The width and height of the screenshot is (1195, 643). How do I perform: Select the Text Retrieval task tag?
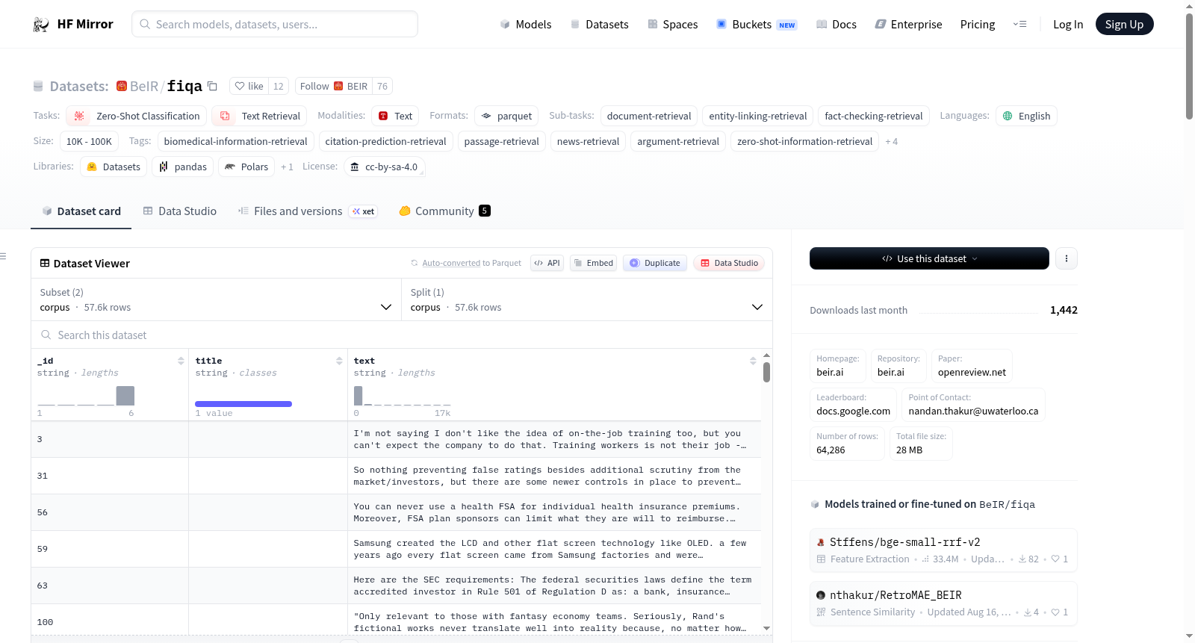[x=259, y=116]
